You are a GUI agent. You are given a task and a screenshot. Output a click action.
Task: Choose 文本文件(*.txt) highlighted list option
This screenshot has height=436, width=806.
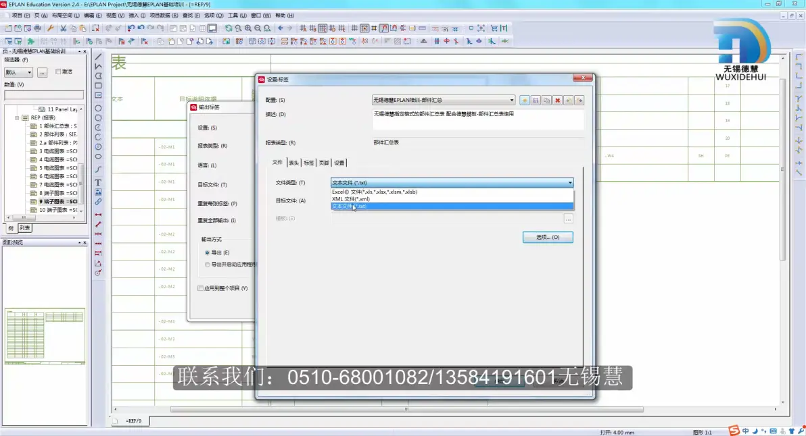452,207
